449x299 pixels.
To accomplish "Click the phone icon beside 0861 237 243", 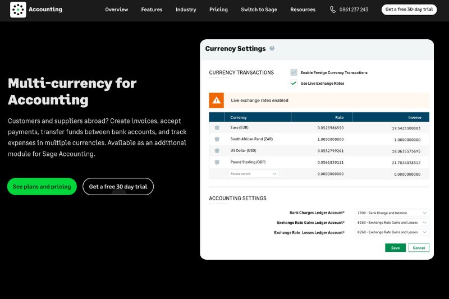I will tap(332, 10).
